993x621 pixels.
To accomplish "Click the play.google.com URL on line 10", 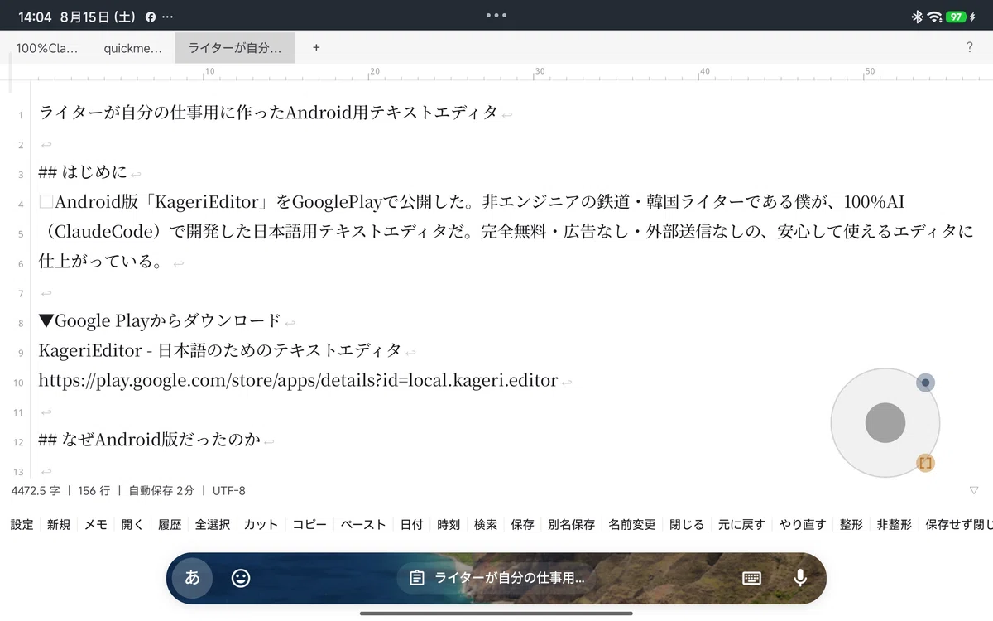I will [x=298, y=381].
